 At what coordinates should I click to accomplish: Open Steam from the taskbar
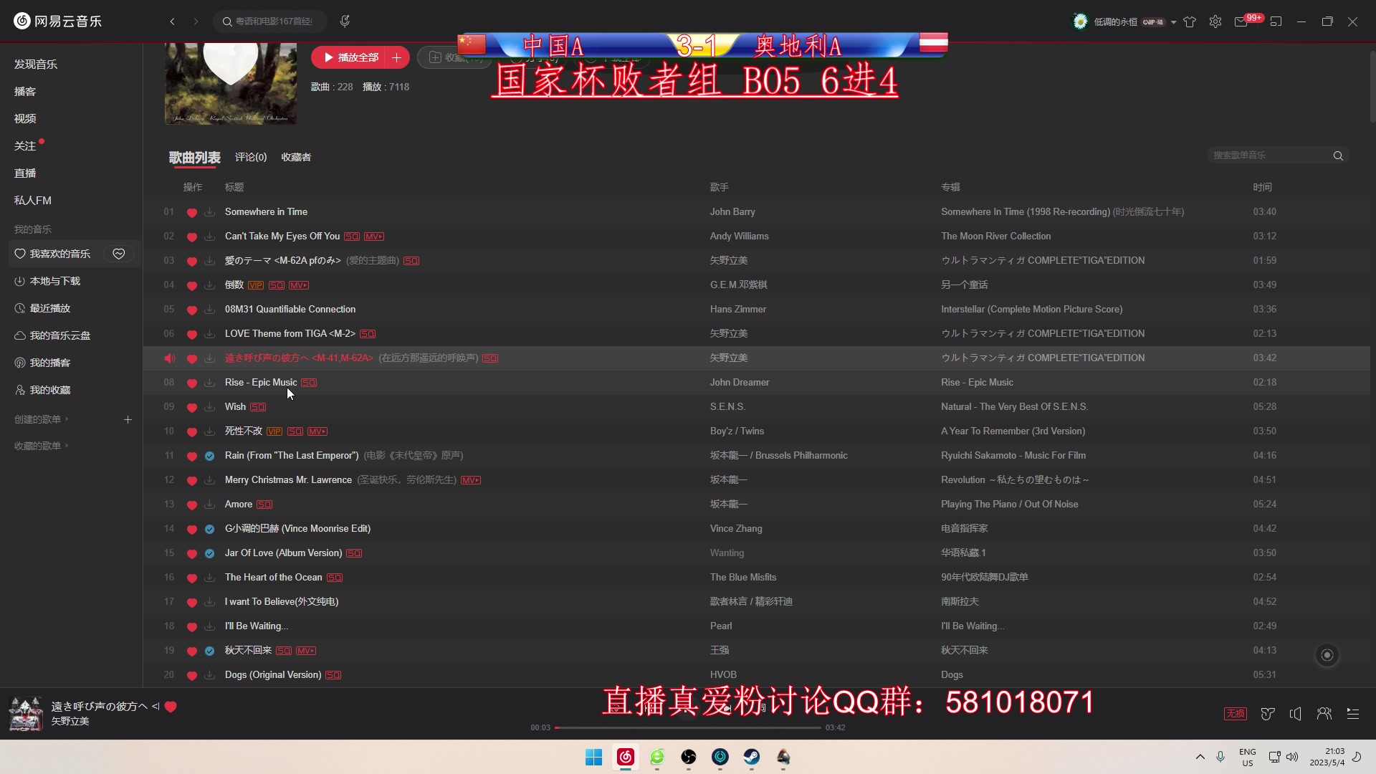[x=752, y=757]
